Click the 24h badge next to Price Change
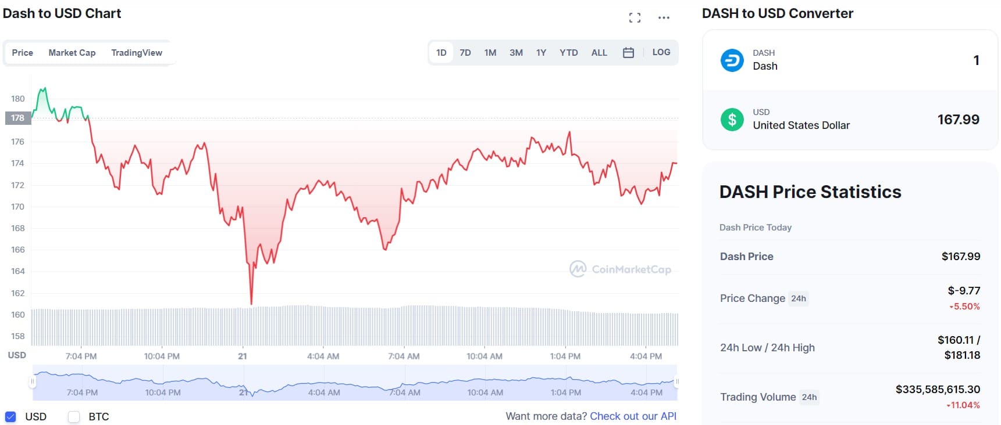Viewport: 1001px width, 425px height. point(799,298)
